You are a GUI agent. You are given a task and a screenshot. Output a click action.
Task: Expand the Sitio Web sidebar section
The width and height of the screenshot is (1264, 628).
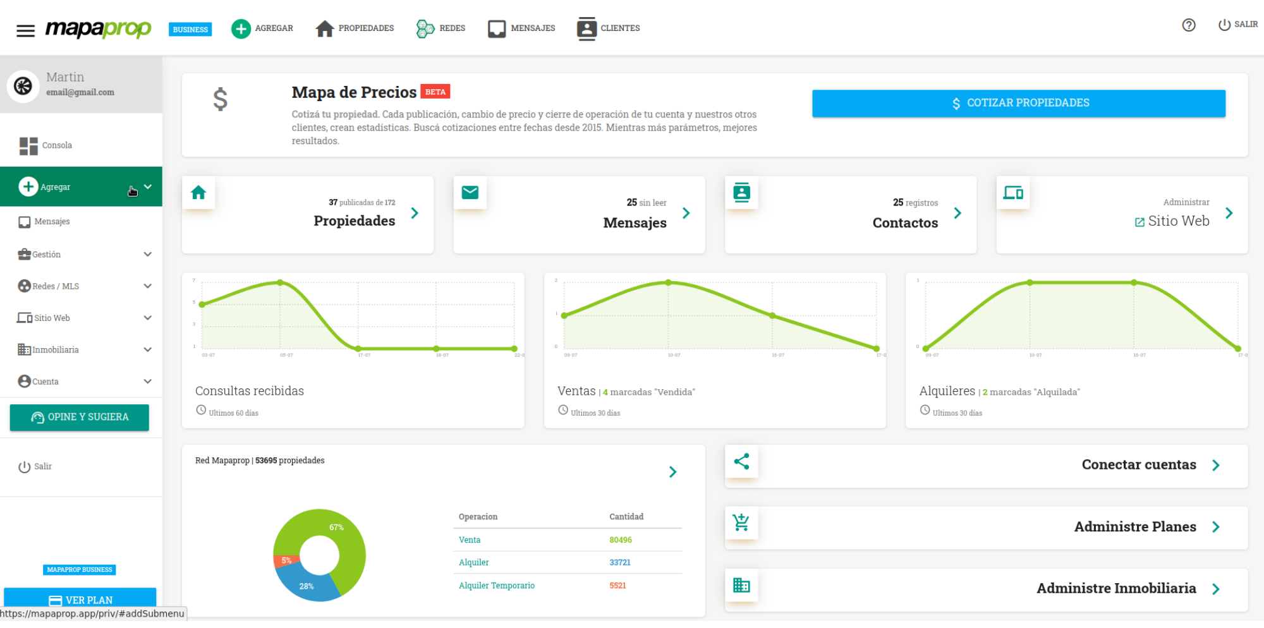tap(148, 318)
